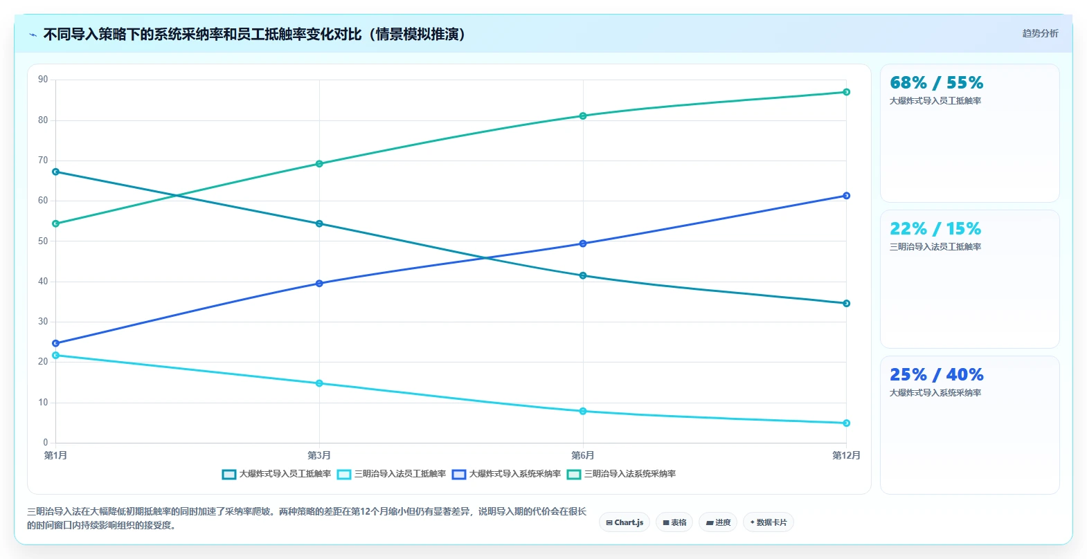Click the 三明治导入法员工抵触率 stat card label

tap(935, 247)
